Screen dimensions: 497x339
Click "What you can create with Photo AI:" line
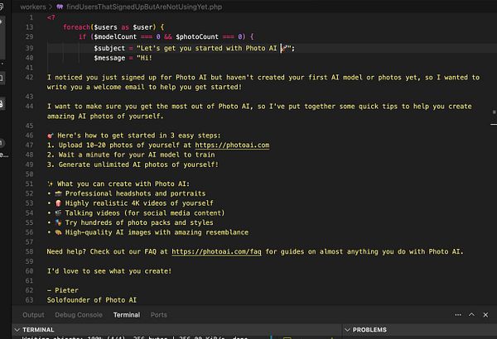point(123,184)
